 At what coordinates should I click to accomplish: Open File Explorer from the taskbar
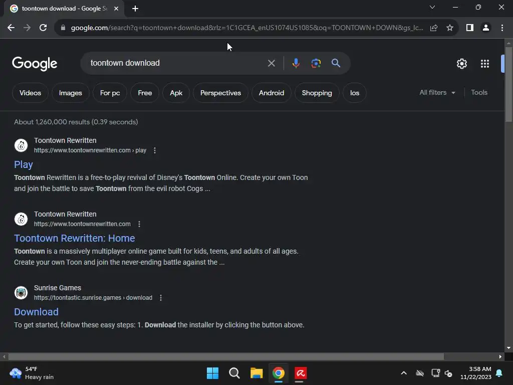click(x=256, y=373)
